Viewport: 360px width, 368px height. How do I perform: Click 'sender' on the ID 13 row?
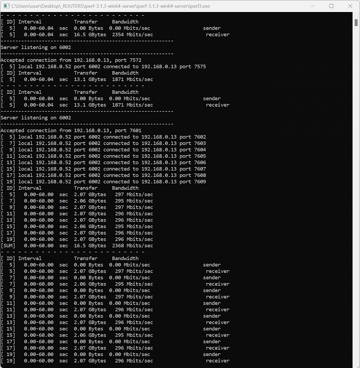click(x=212, y=316)
